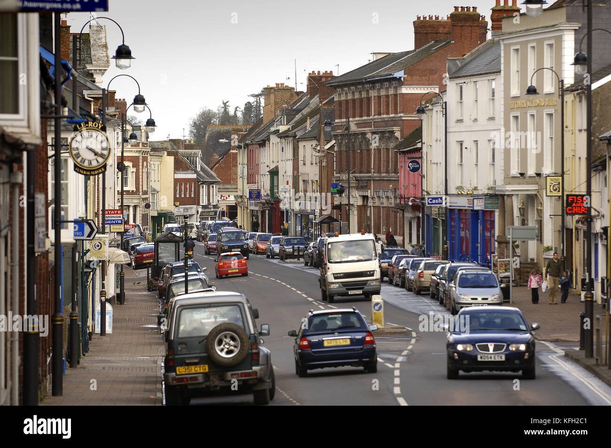Screen dimensions: 611x448
Task: Click the blue parking '190' direction sign
Action: (x=85, y=230)
